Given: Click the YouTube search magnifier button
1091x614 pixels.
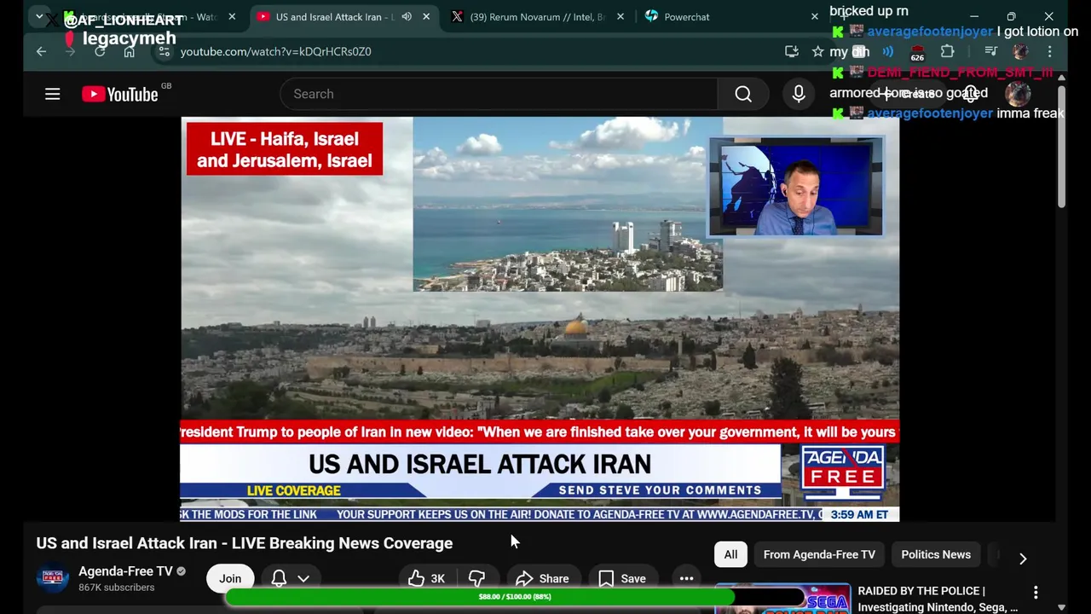Looking at the screenshot, I should click(743, 94).
